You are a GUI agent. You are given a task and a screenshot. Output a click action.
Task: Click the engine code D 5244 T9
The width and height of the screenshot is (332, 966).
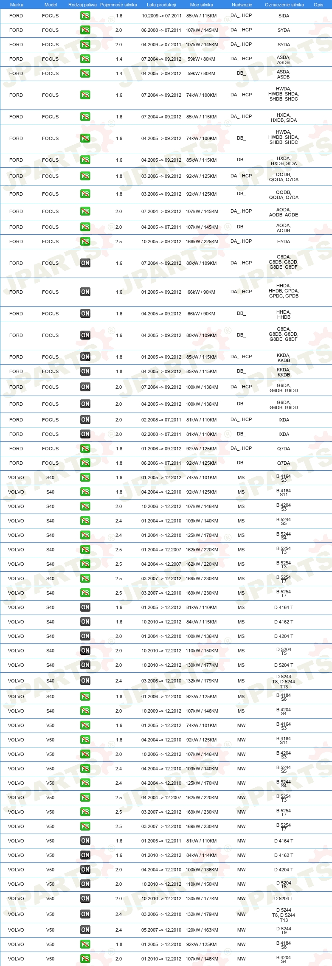click(x=284, y=930)
